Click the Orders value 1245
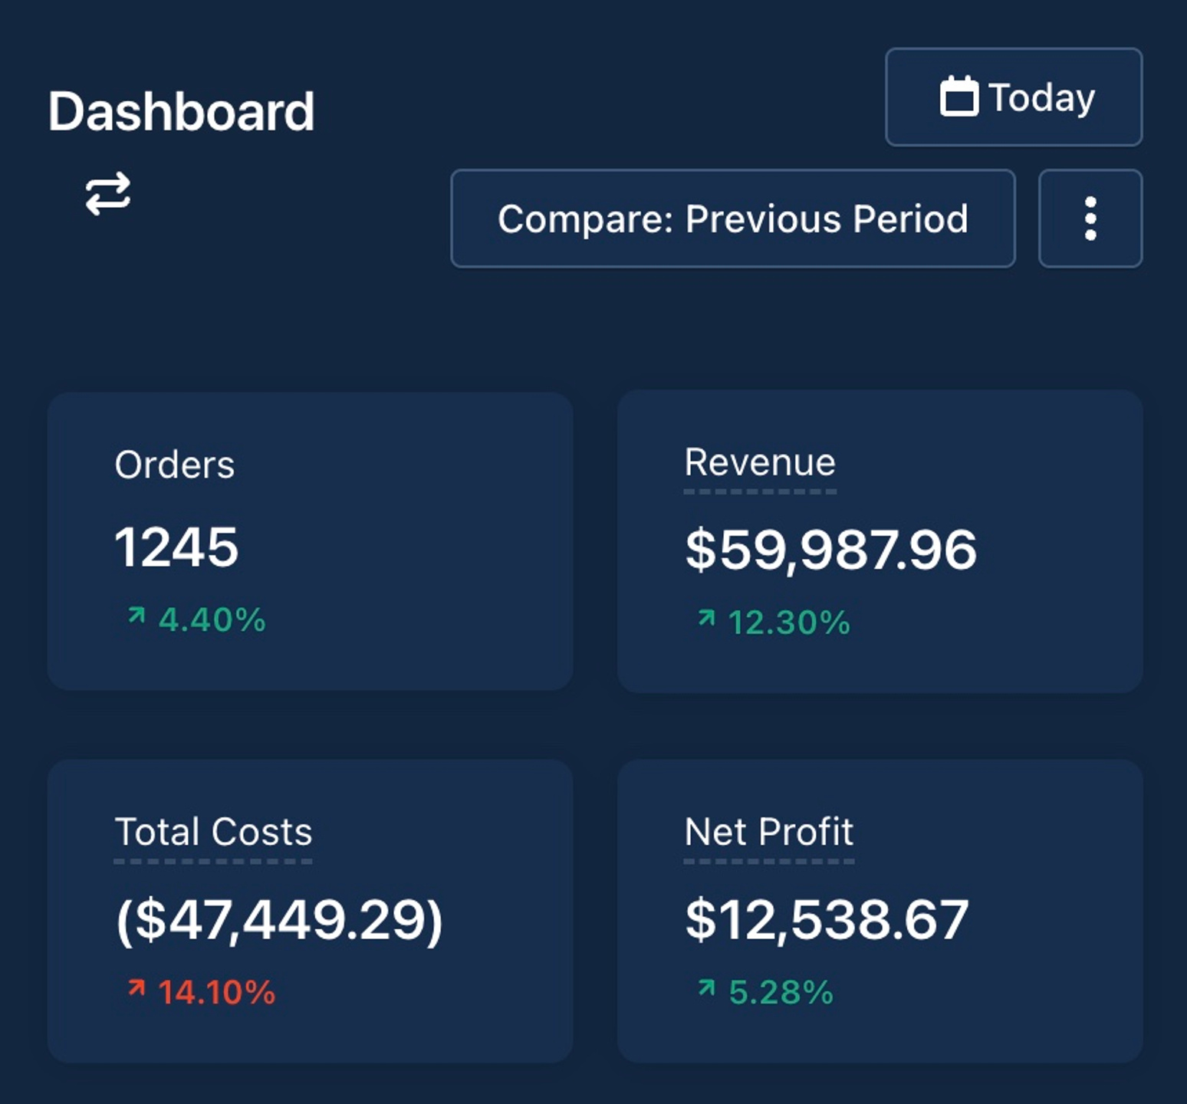This screenshot has width=1187, height=1104. (176, 547)
